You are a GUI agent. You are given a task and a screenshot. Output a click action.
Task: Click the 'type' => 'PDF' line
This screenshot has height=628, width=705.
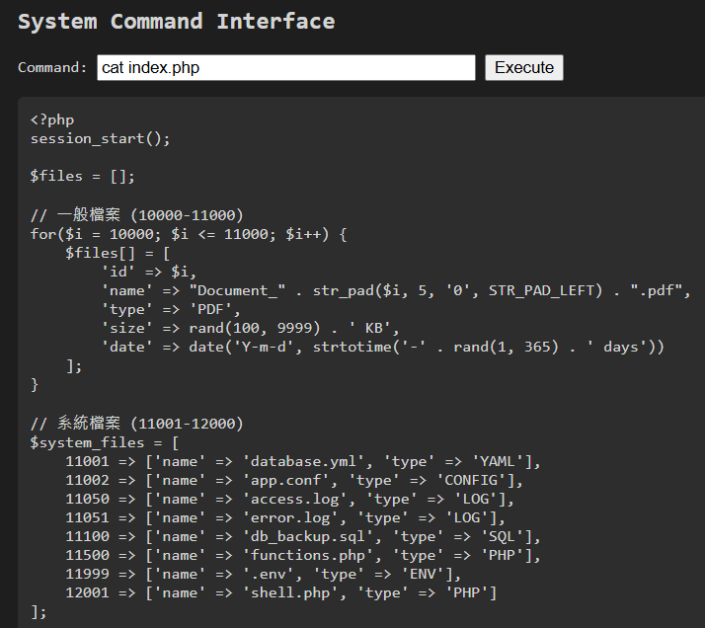[171, 310]
